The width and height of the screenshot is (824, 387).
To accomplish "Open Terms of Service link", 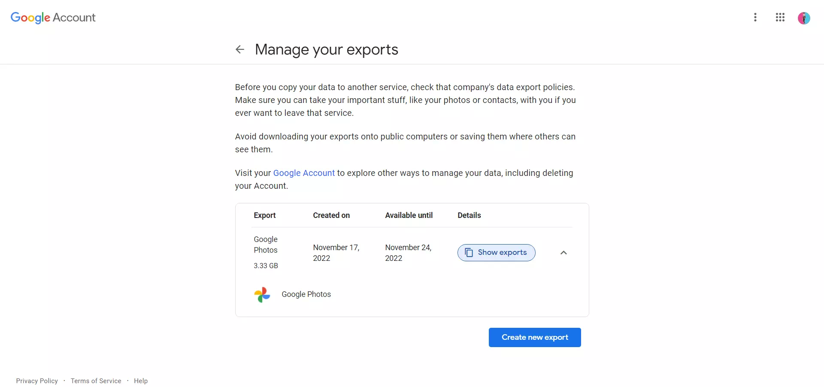I will [96, 381].
